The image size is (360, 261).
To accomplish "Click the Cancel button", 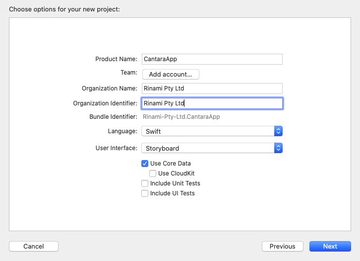I will click(34, 247).
